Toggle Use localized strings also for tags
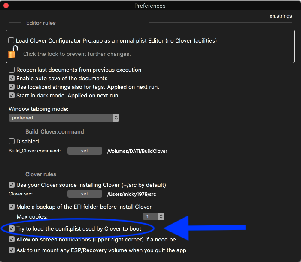 (x=12, y=87)
